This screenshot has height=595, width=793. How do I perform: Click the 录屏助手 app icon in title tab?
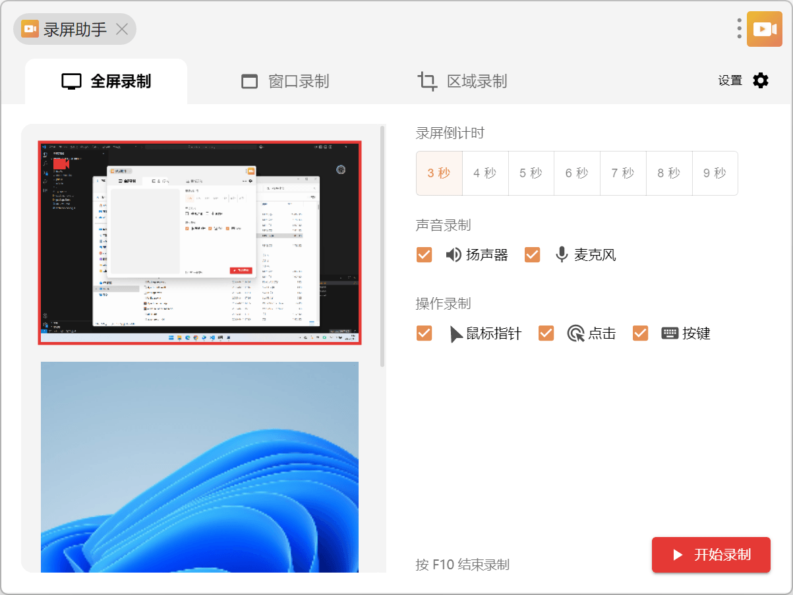30,29
